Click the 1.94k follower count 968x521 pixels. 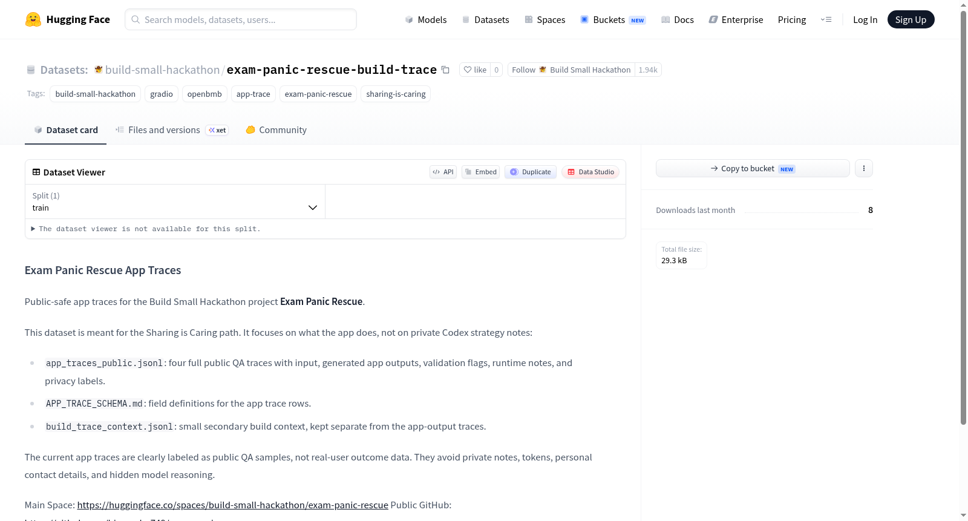coord(648,70)
